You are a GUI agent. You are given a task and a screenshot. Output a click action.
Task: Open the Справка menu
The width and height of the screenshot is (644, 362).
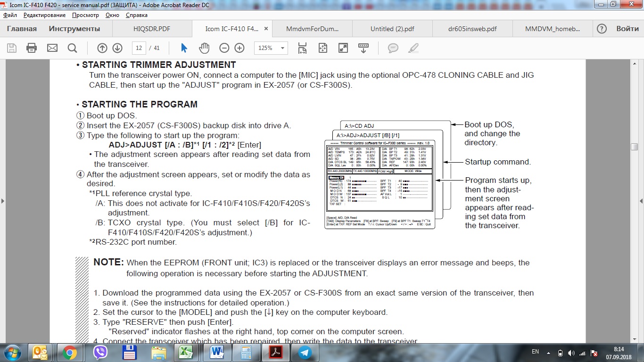point(137,15)
